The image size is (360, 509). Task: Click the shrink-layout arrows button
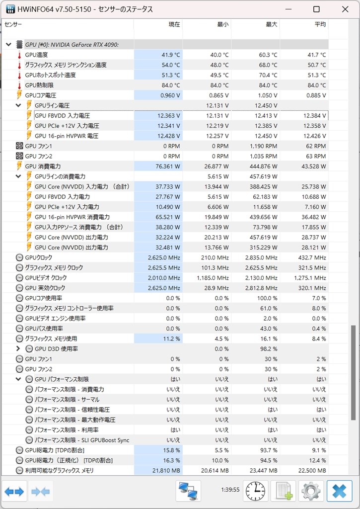coord(41,492)
